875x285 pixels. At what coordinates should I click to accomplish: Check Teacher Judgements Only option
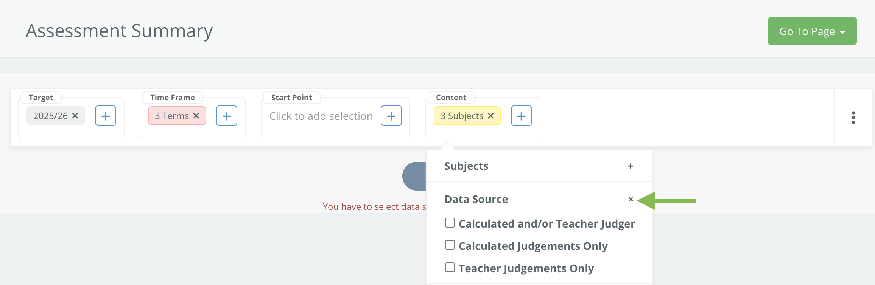[x=450, y=268]
